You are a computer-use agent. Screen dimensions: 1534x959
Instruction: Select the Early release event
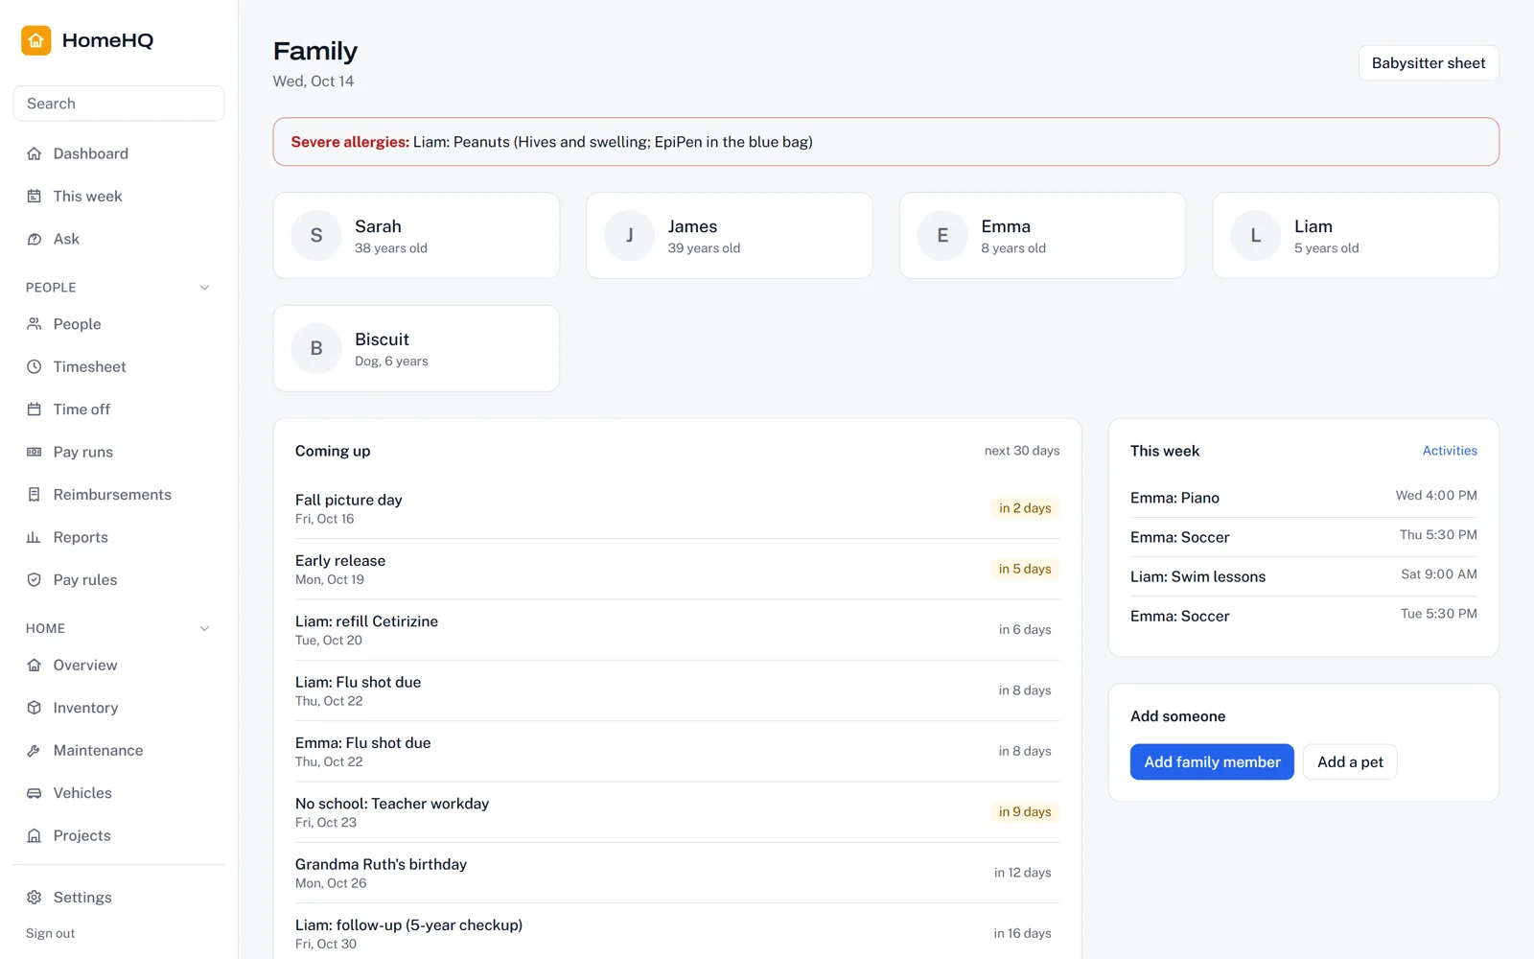tap(677, 570)
